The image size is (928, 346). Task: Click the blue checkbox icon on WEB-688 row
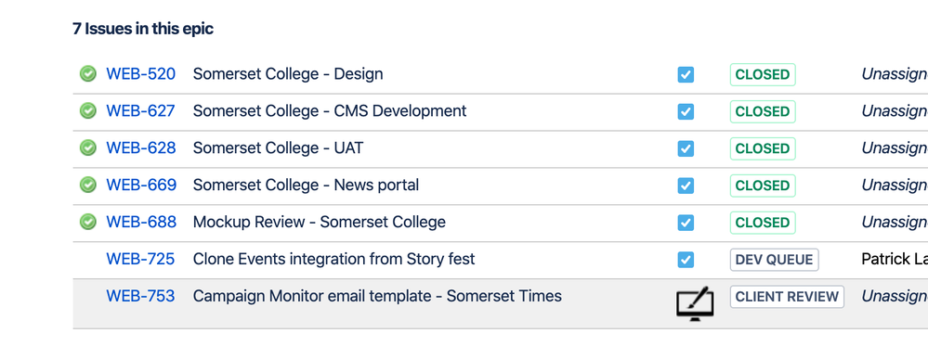[686, 223]
